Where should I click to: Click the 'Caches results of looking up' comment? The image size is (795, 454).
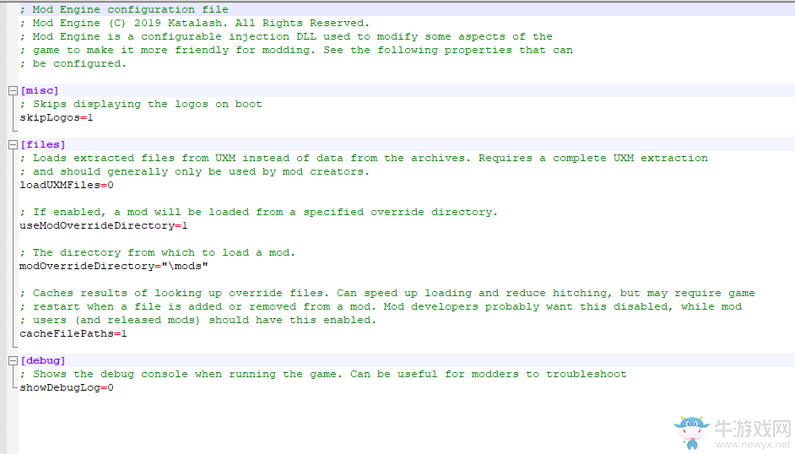pyautogui.click(x=387, y=294)
